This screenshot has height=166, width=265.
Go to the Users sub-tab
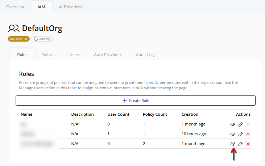click(x=75, y=55)
